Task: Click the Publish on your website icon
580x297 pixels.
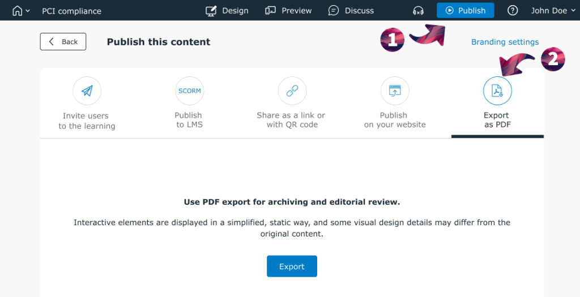Action: coord(394,91)
